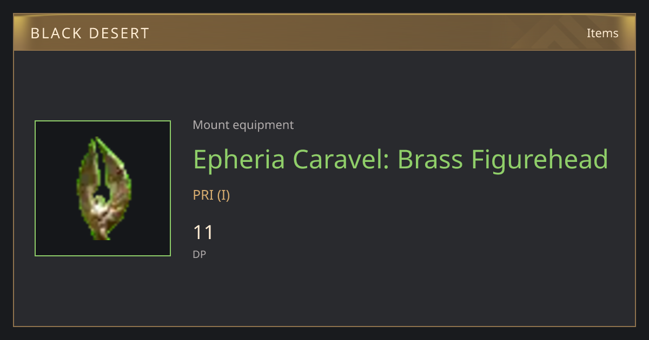
Task: Click the Mount equipment category label
Action: (x=243, y=125)
